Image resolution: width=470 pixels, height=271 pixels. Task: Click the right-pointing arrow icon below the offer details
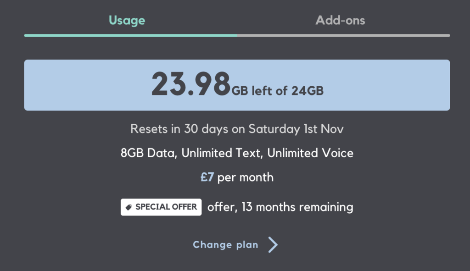272,244
